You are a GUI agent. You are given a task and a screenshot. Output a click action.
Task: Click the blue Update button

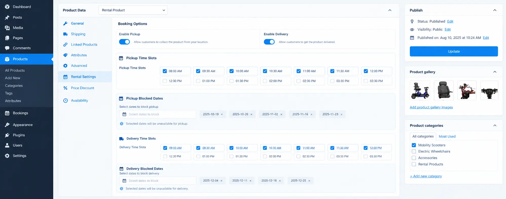click(454, 51)
